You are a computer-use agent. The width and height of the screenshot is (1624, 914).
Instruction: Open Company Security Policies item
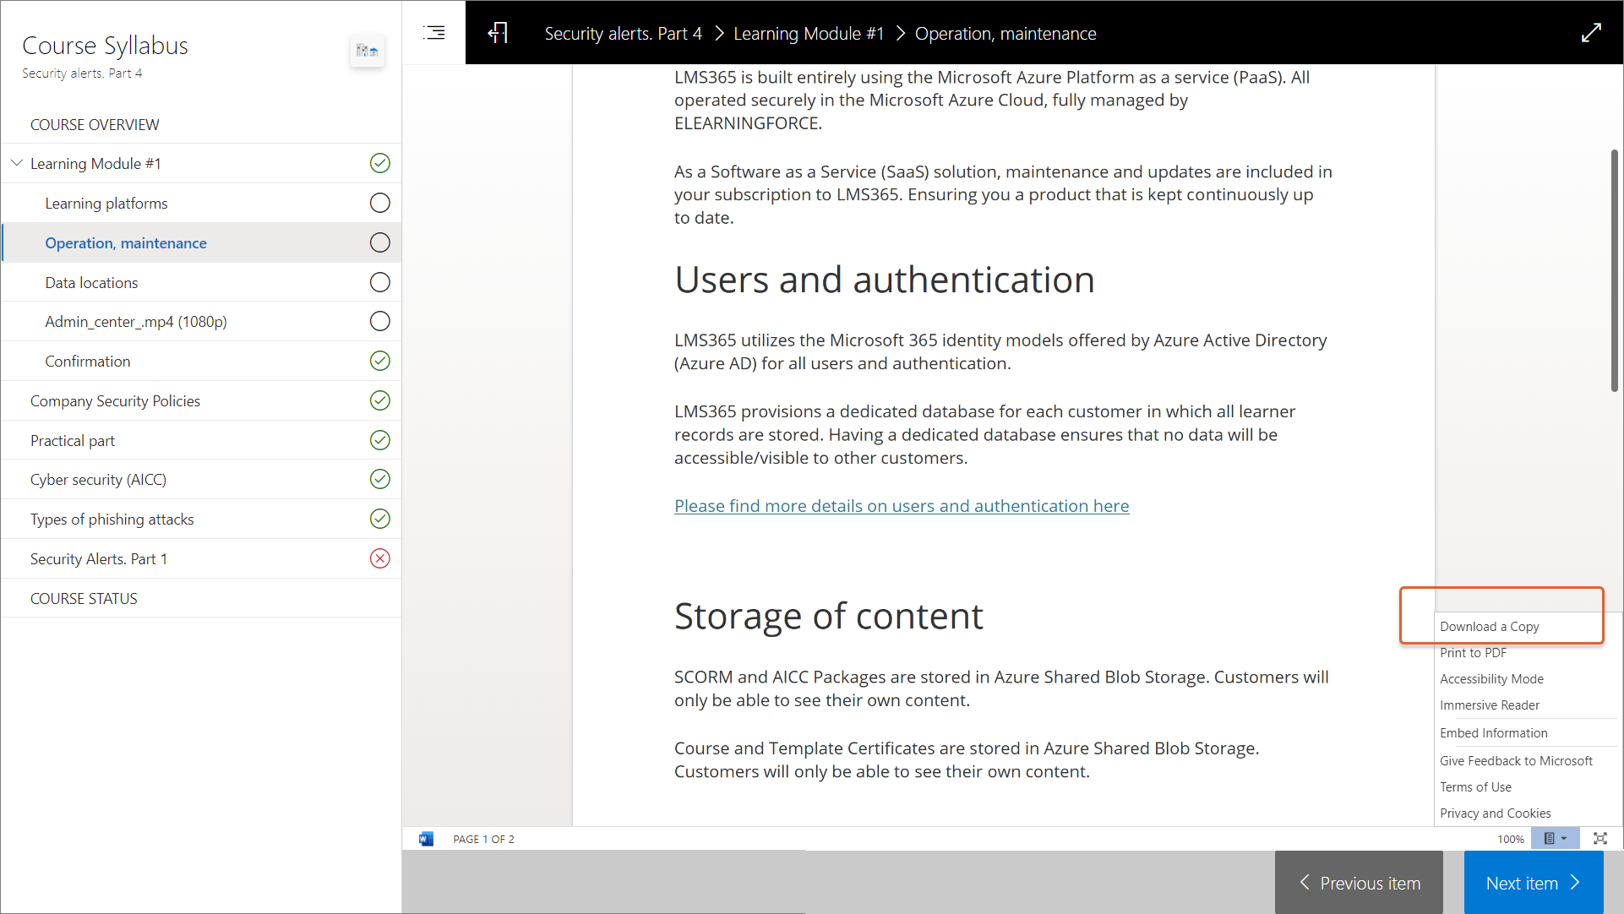point(201,400)
